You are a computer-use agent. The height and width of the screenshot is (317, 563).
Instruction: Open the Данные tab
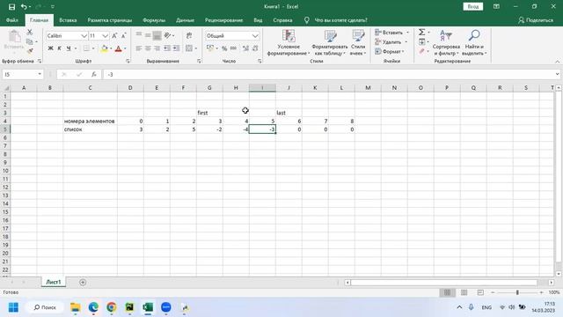point(185,20)
